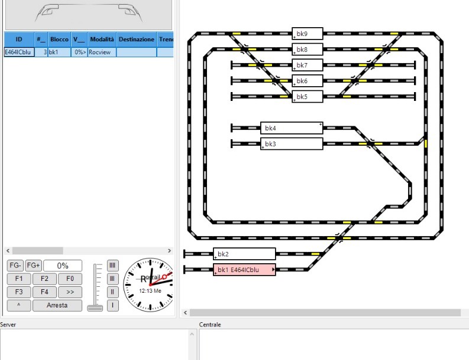Open block bk4 on the layout
This screenshot has height=360, width=469.
coord(292,128)
